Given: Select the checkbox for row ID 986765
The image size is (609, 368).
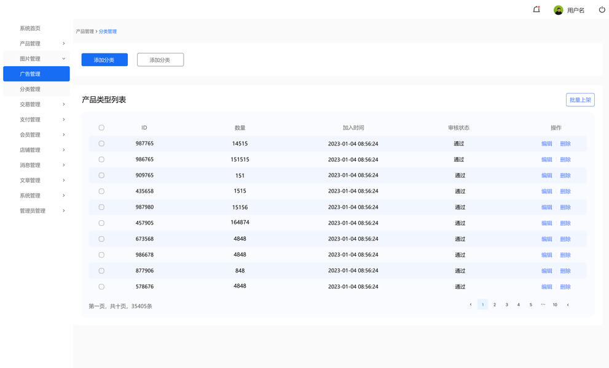Looking at the screenshot, I should (x=101, y=159).
